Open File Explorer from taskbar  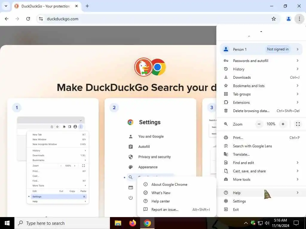[118, 223]
